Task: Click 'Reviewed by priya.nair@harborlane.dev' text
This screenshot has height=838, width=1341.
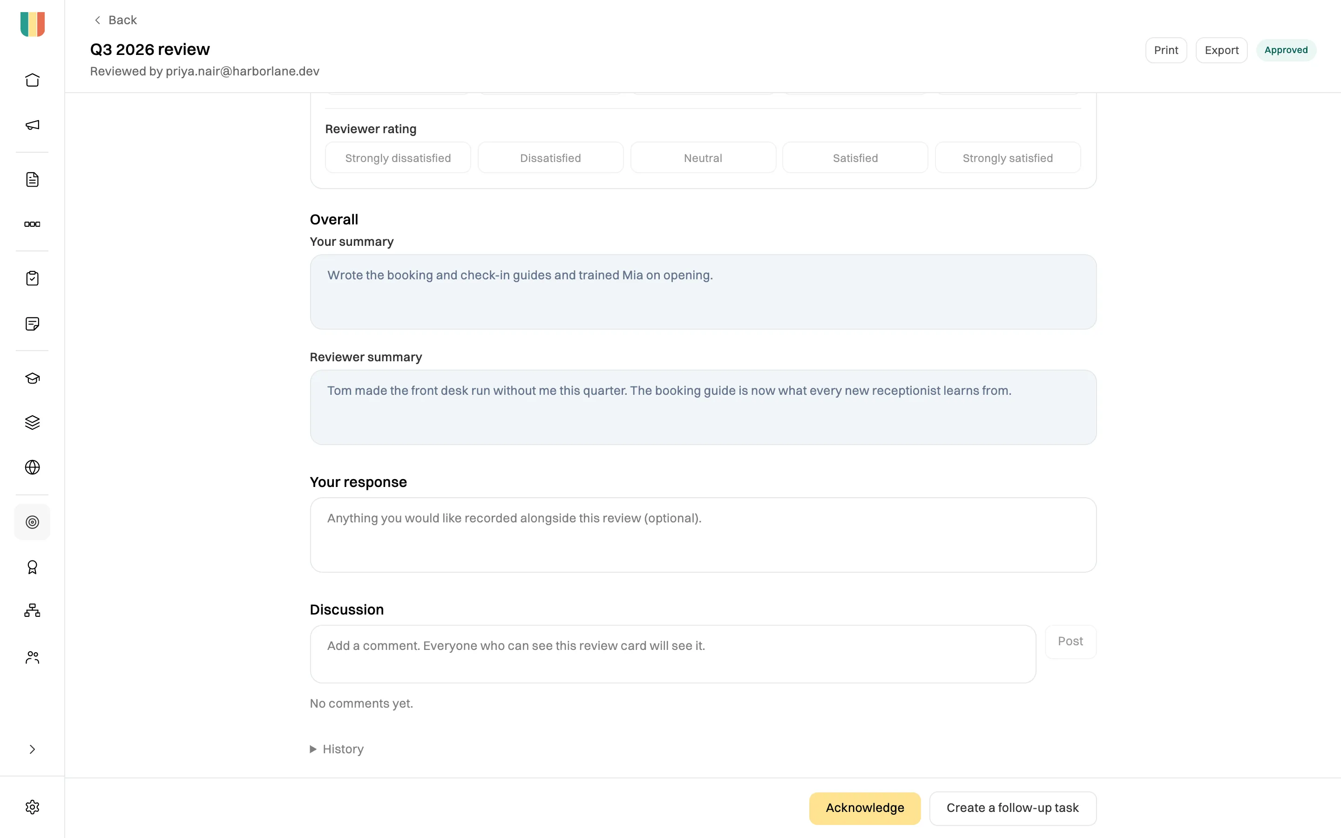Action: [204, 72]
